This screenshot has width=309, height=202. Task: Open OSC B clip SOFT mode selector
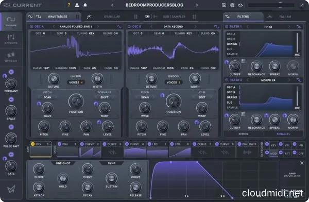click(x=202, y=97)
